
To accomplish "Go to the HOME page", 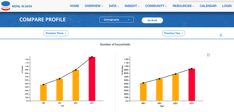I will [75, 6].
